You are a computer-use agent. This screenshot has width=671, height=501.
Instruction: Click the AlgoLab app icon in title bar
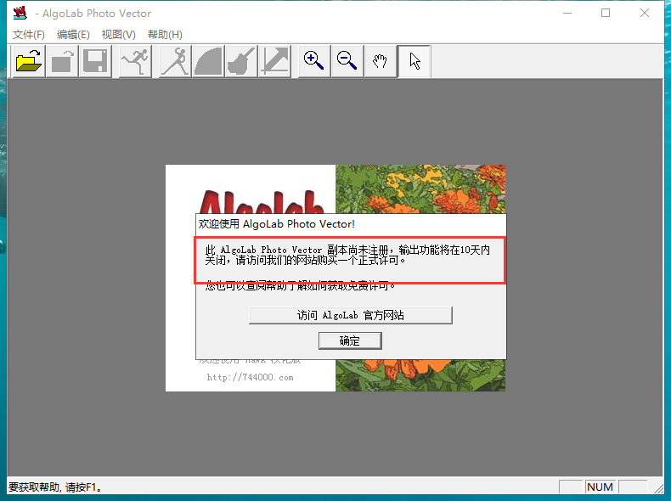click(20, 13)
